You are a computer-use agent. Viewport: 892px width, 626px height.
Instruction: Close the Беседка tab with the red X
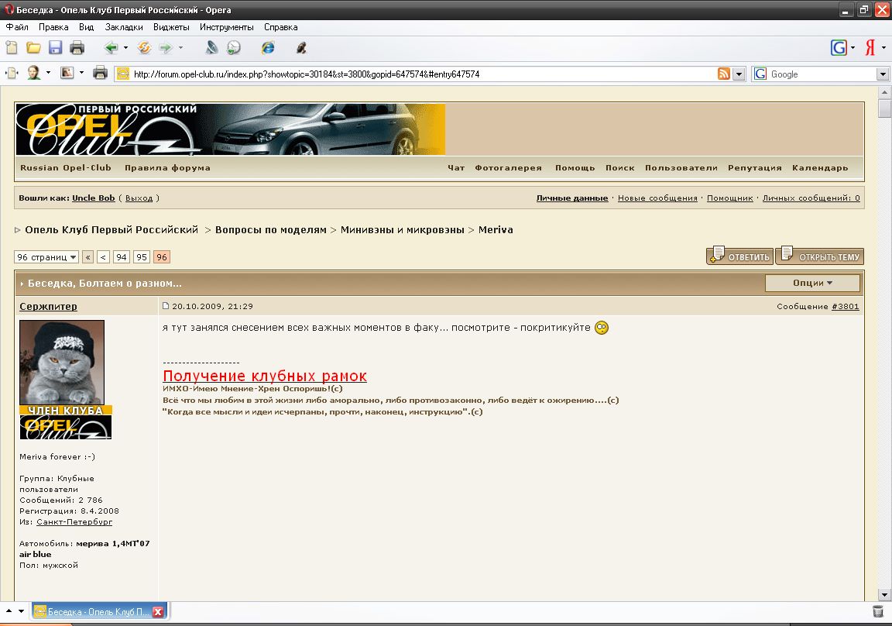[x=158, y=612]
